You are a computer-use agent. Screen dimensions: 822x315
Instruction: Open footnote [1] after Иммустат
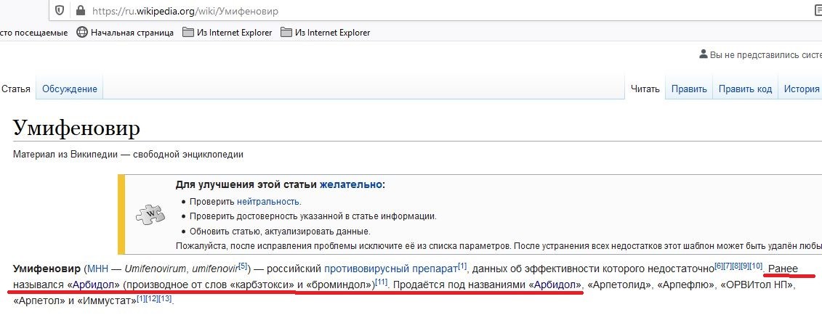click(141, 298)
